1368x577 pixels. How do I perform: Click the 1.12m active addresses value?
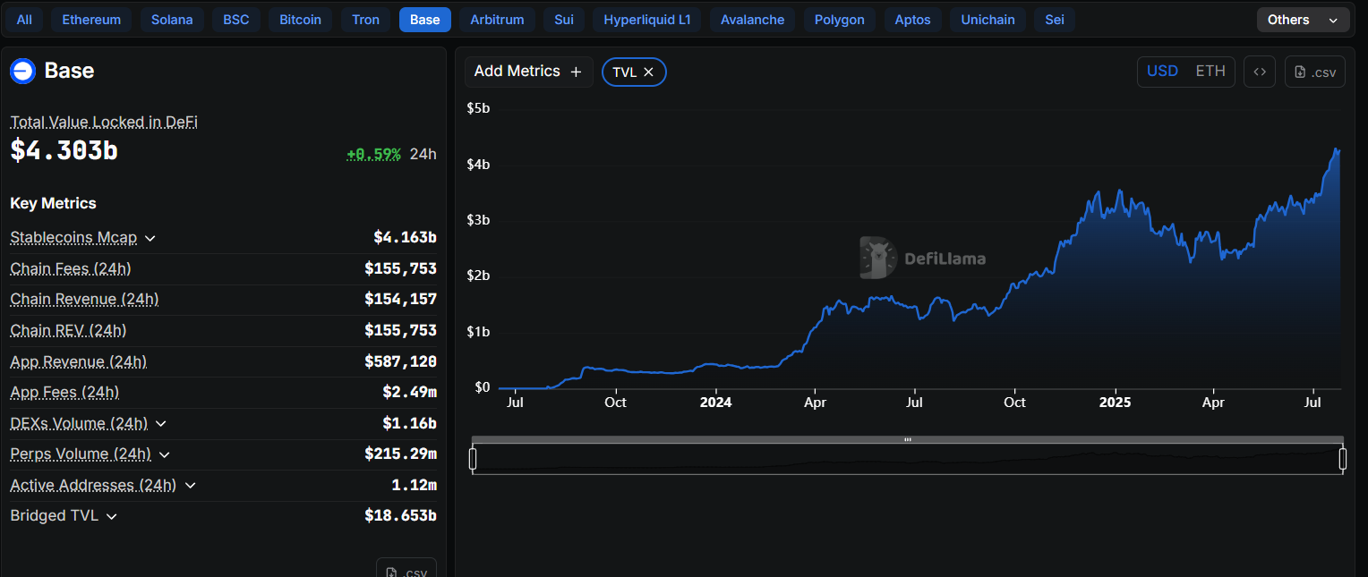click(415, 485)
